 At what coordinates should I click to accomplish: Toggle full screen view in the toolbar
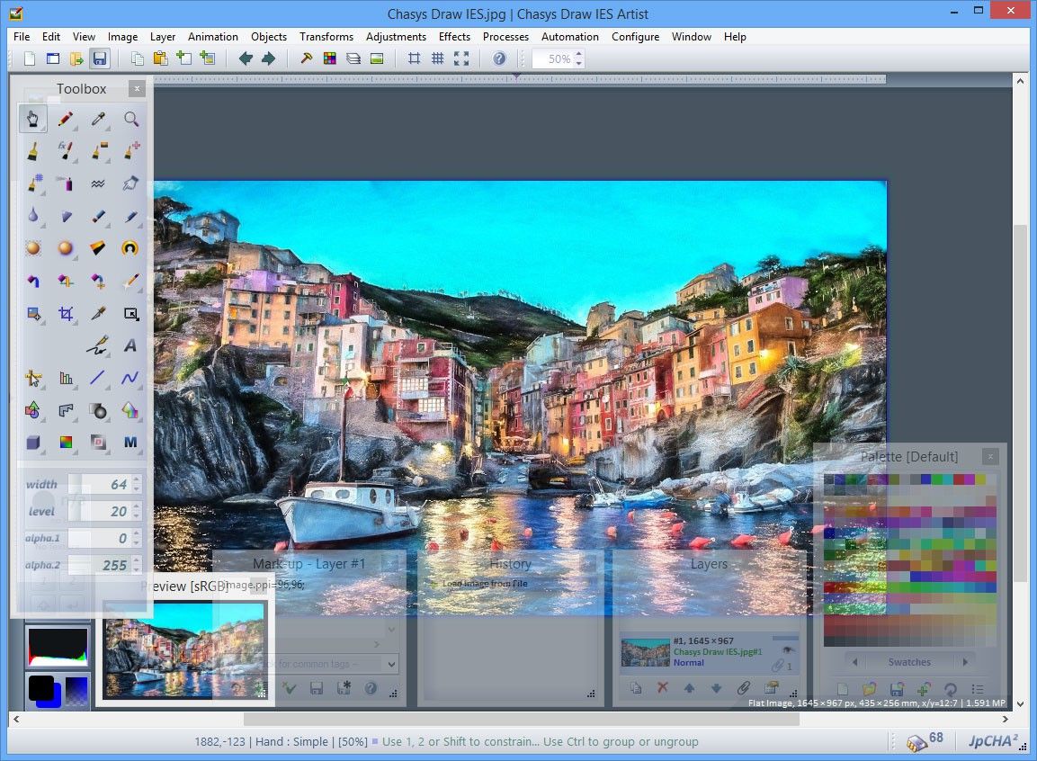coord(461,58)
